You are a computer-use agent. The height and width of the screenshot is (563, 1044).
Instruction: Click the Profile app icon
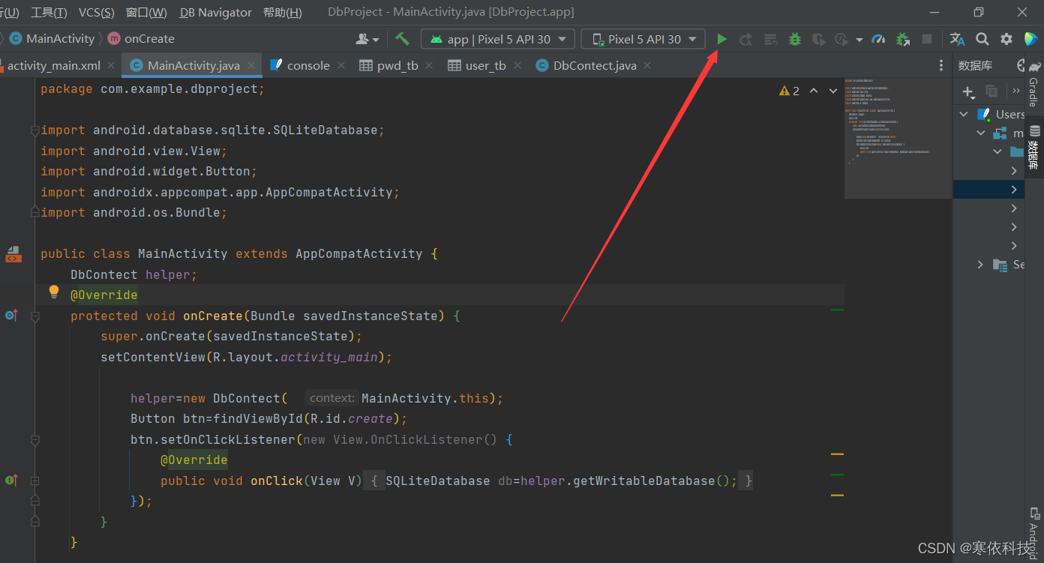pos(842,39)
